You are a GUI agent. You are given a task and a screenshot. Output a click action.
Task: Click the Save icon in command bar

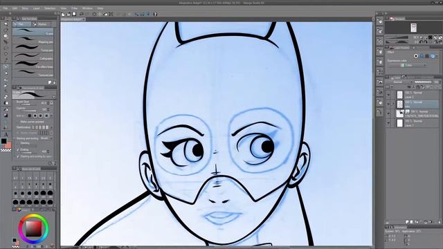(74, 14)
